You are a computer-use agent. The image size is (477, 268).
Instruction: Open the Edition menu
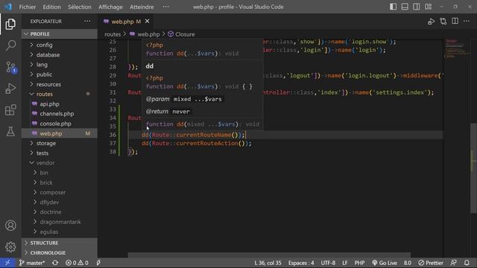pyautogui.click(x=51, y=7)
